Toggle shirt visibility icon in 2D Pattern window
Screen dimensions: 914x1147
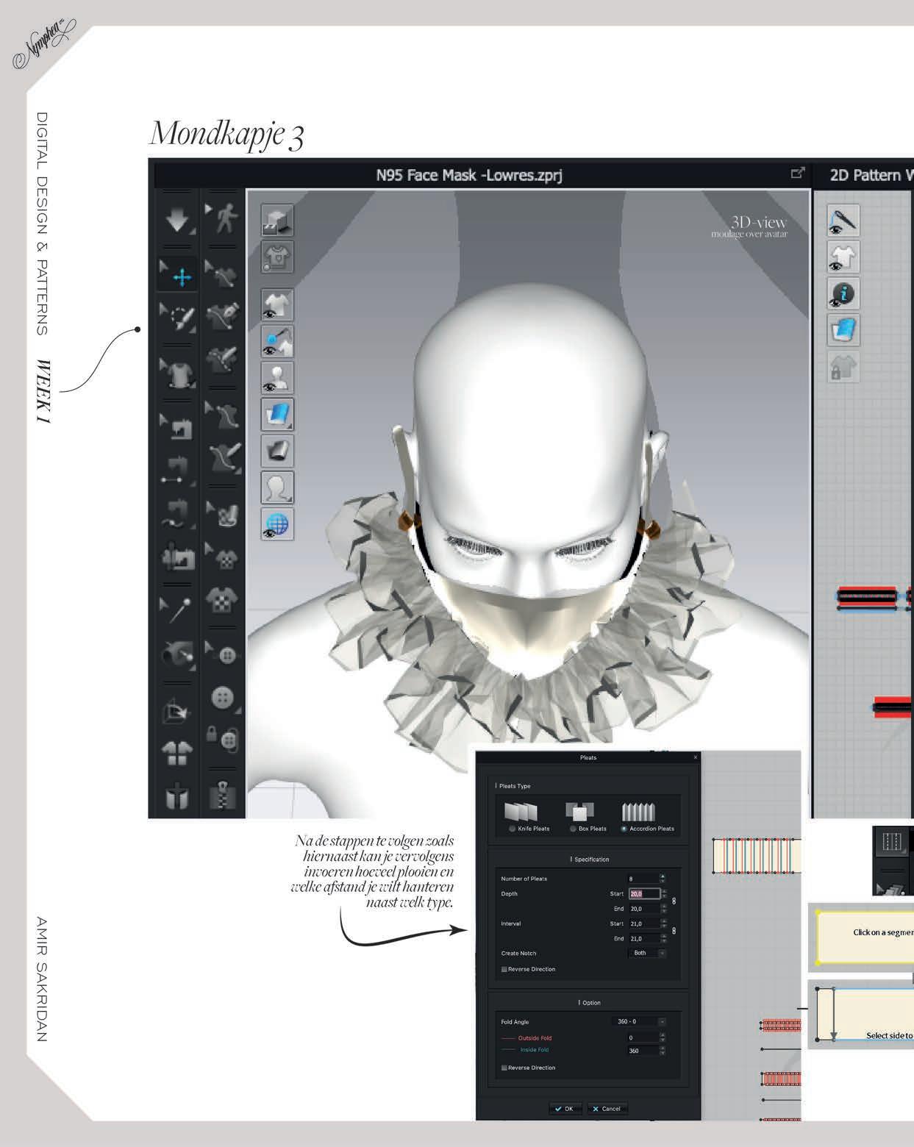coord(843,257)
